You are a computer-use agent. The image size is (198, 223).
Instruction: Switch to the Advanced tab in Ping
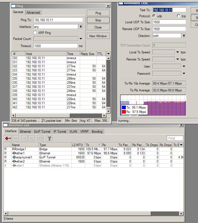pyautogui.click(x=33, y=13)
